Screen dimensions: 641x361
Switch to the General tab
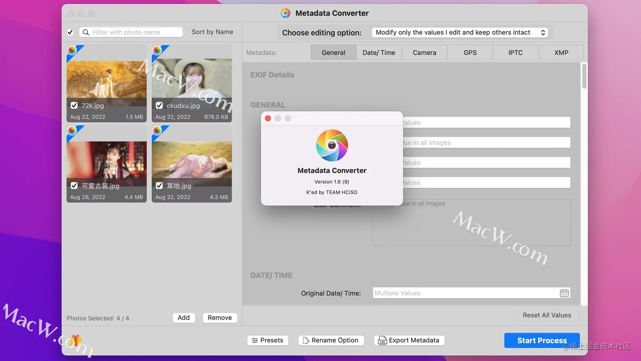pos(333,53)
